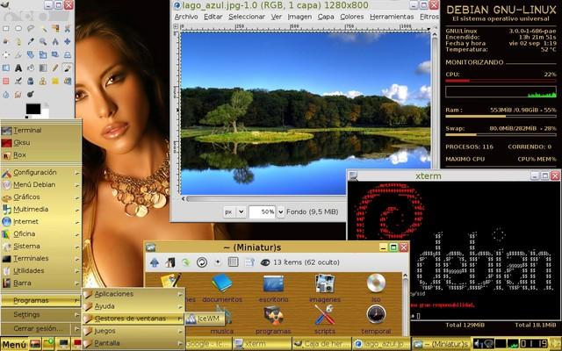Select the Pencil tool
This screenshot has height=351, width=562.
click(x=55, y=68)
